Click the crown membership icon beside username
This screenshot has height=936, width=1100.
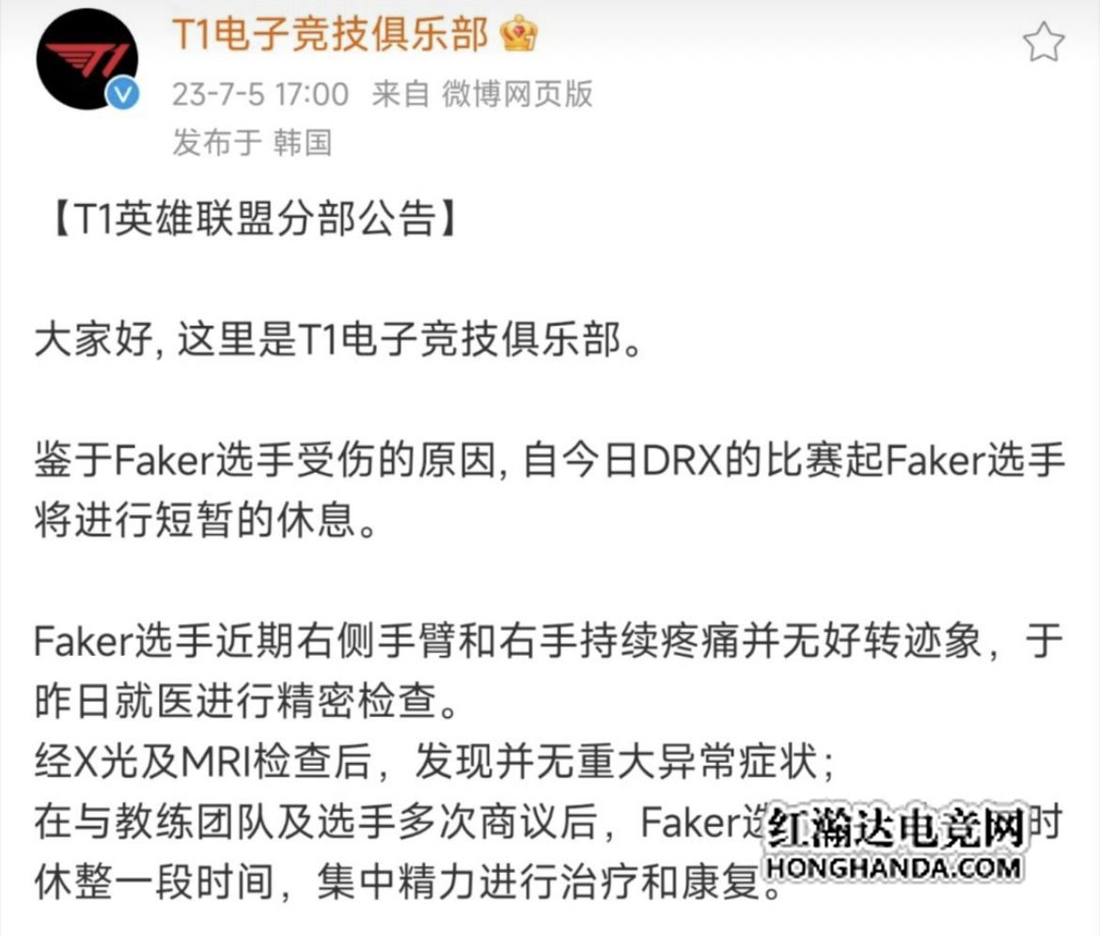click(518, 33)
